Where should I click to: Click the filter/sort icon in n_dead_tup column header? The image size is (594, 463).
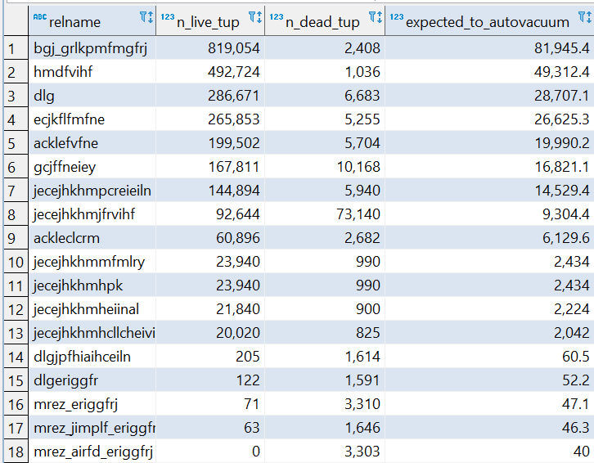pyautogui.click(x=376, y=17)
